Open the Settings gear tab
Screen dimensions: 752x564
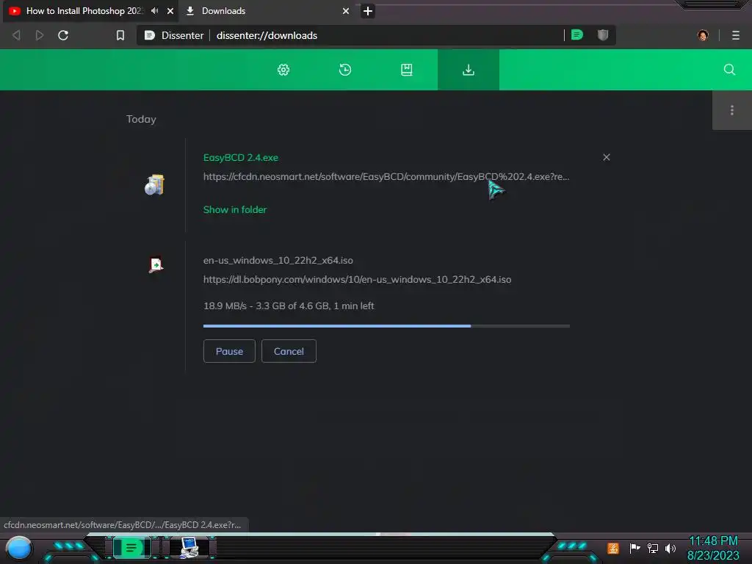(283, 70)
